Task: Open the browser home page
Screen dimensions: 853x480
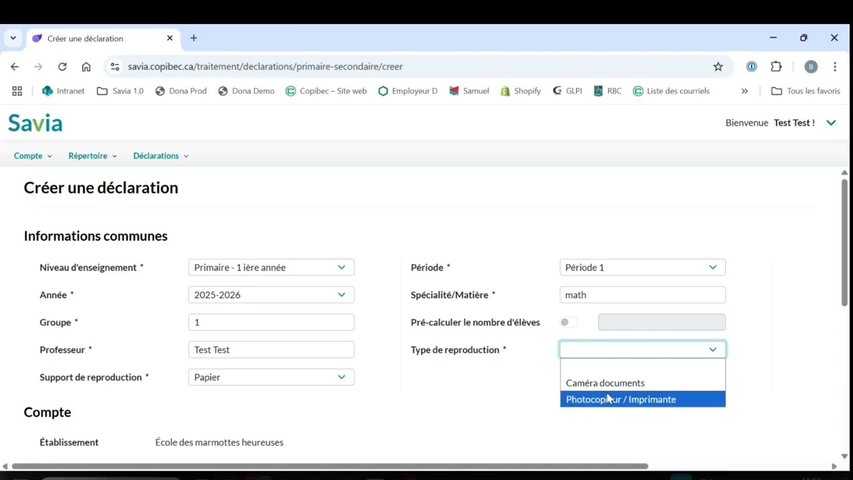Action: 86,67
